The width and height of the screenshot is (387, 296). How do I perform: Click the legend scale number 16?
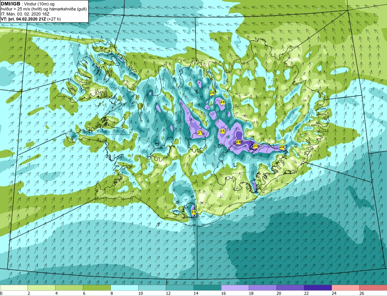223,293
